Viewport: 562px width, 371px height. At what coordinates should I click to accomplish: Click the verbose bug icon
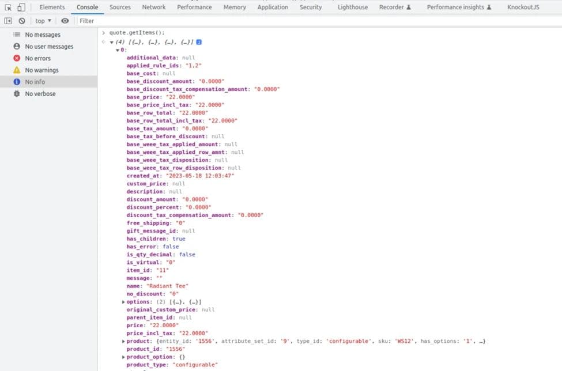click(17, 93)
